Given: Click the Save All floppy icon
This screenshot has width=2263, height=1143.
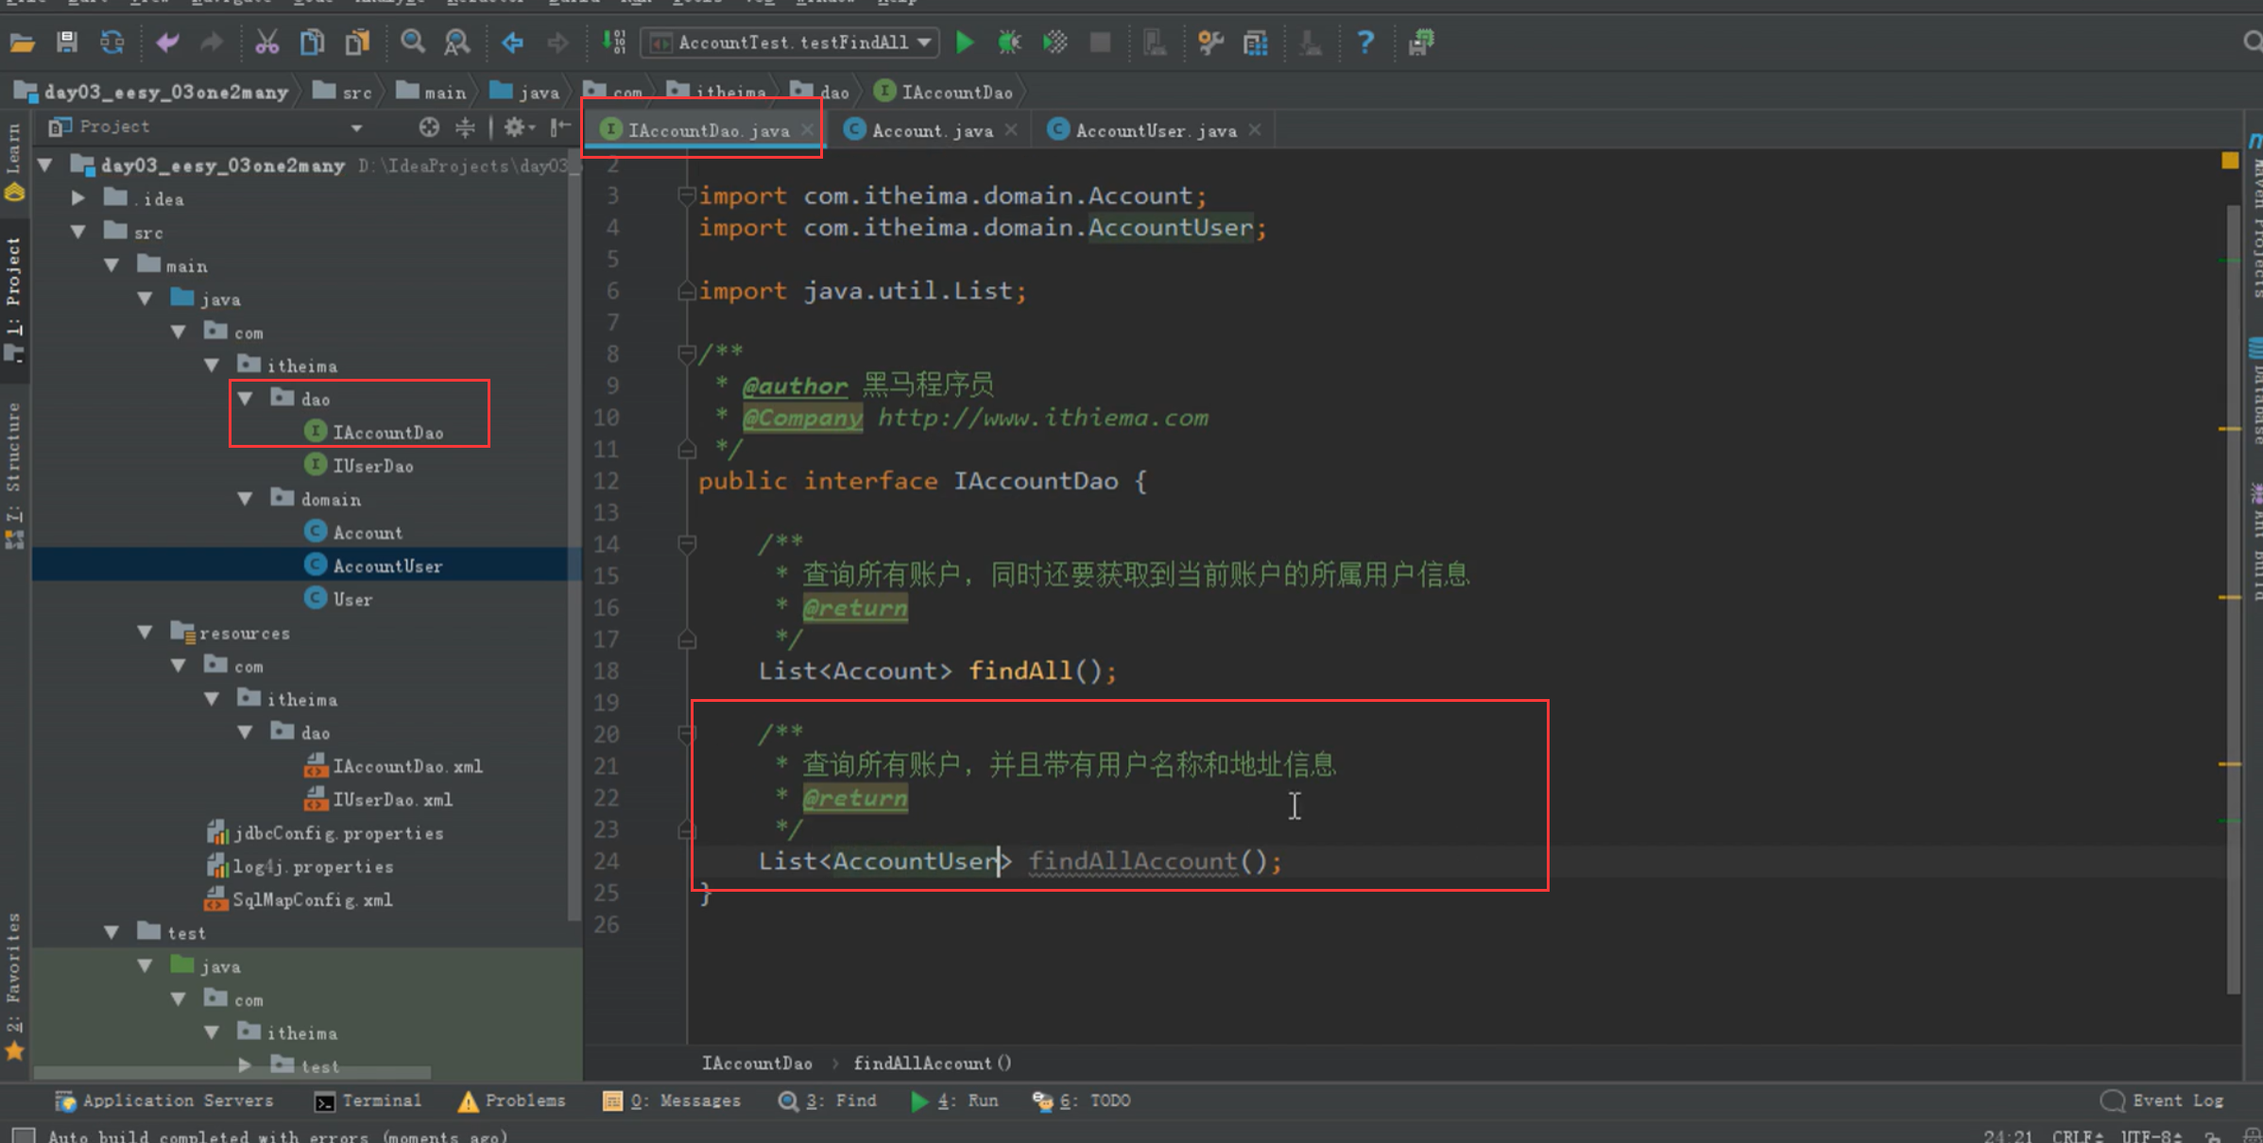Looking at the screenshot, I should pos(66,42).
